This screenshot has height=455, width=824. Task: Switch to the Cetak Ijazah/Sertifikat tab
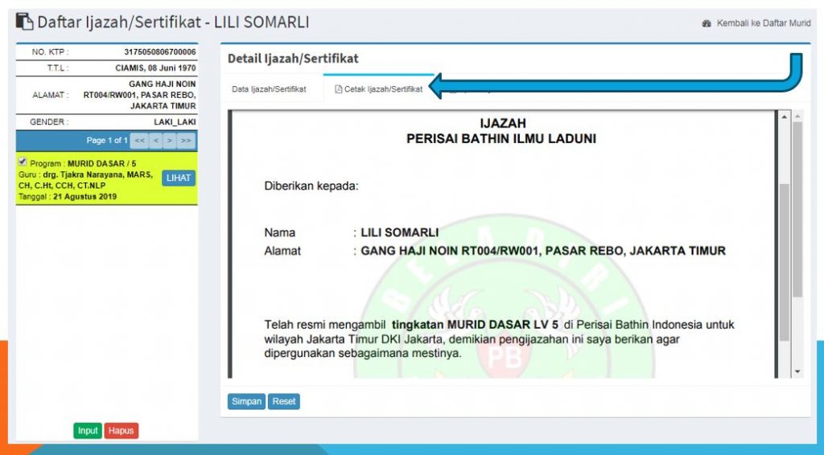pos(383,89)
